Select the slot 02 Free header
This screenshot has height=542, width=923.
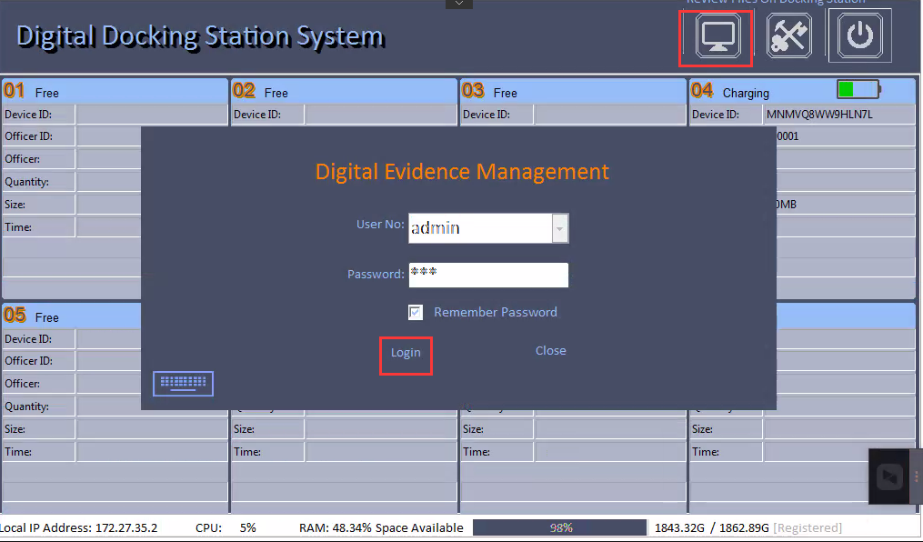tap(344, 91)
